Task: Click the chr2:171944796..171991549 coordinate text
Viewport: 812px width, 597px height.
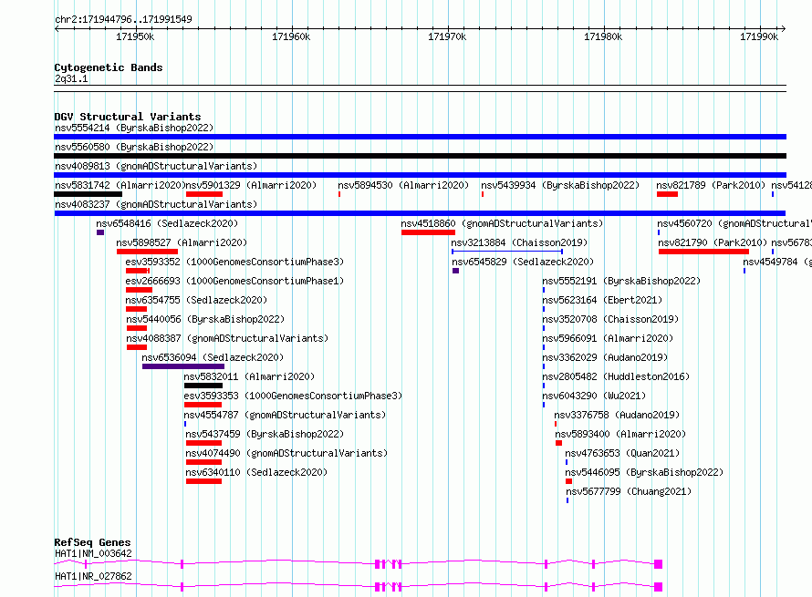Action: click(123, 19)
